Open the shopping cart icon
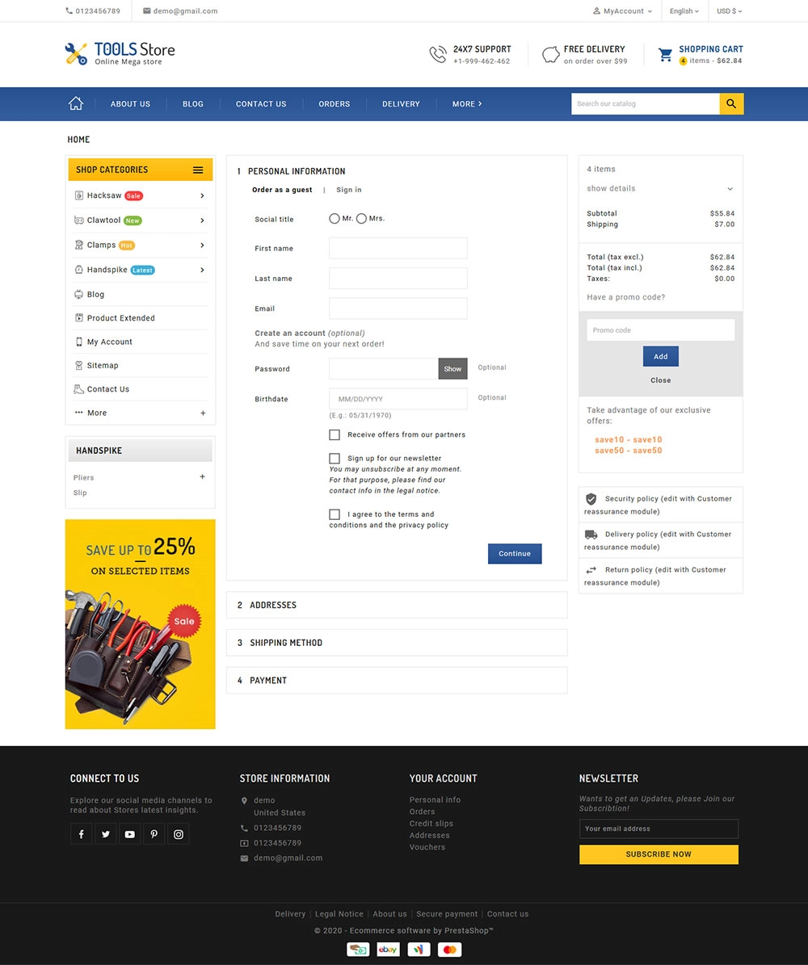Image resolution: width=808 pixels, height=965 pixels. (665, 55)
